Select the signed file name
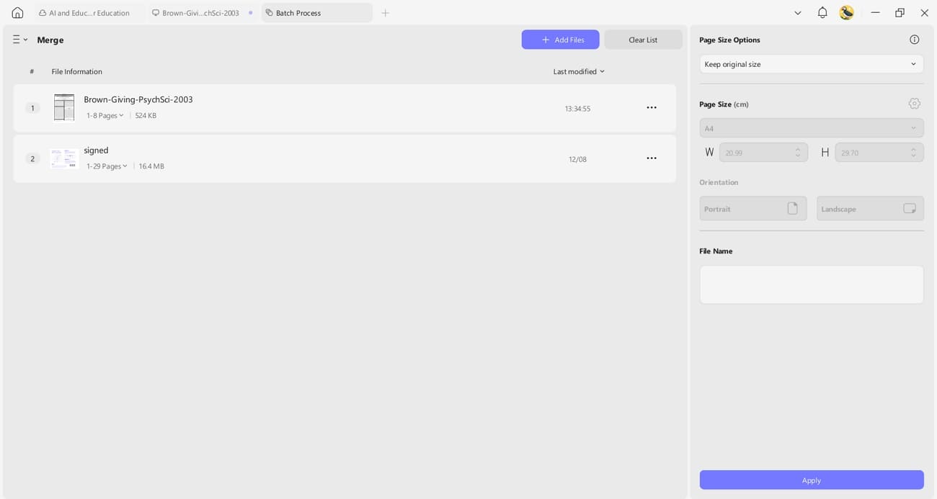Screen dimensions: 937x499 point(96,150)
